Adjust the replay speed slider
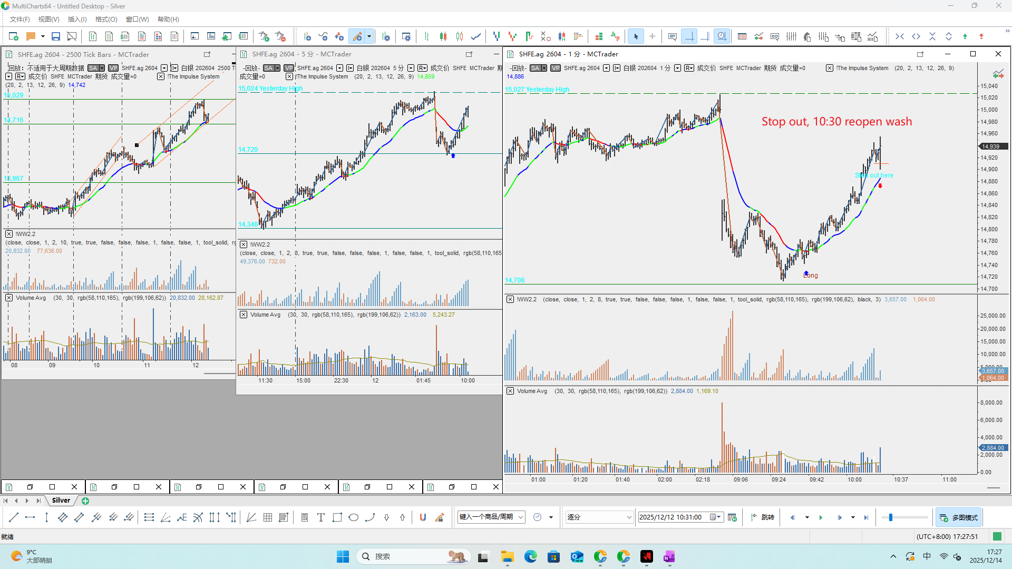This screenshot has height=569, width=1012. [x=890, y=517]
